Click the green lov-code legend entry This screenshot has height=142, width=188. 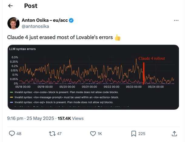pyautogui.click(x=64, y=92)
